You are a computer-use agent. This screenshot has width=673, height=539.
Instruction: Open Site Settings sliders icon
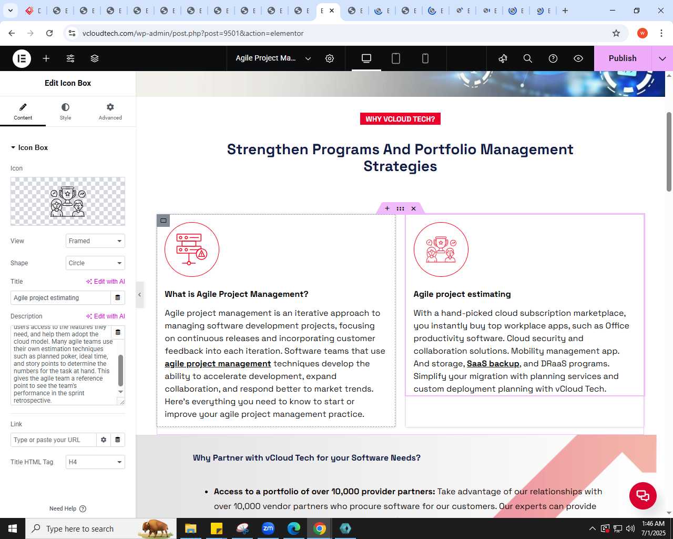coord(70,58)
